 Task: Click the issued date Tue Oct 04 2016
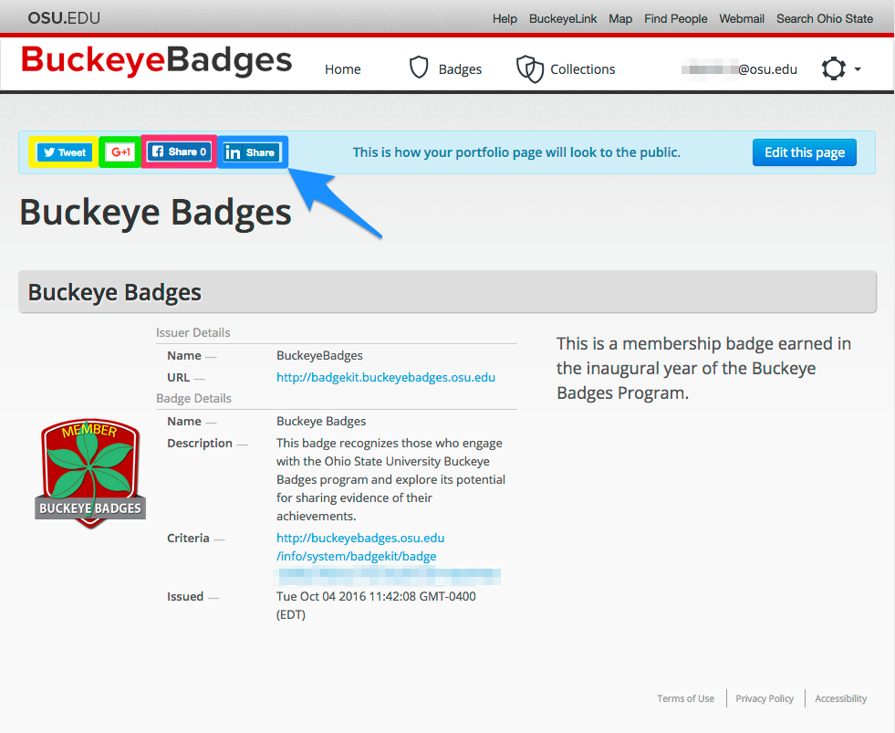click(376, 605)
